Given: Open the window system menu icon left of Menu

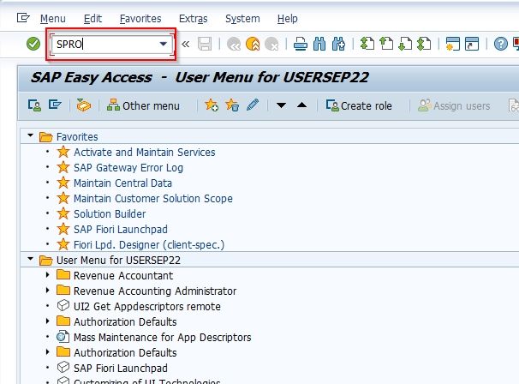Looking at the screenshot, I should point(23,17).
